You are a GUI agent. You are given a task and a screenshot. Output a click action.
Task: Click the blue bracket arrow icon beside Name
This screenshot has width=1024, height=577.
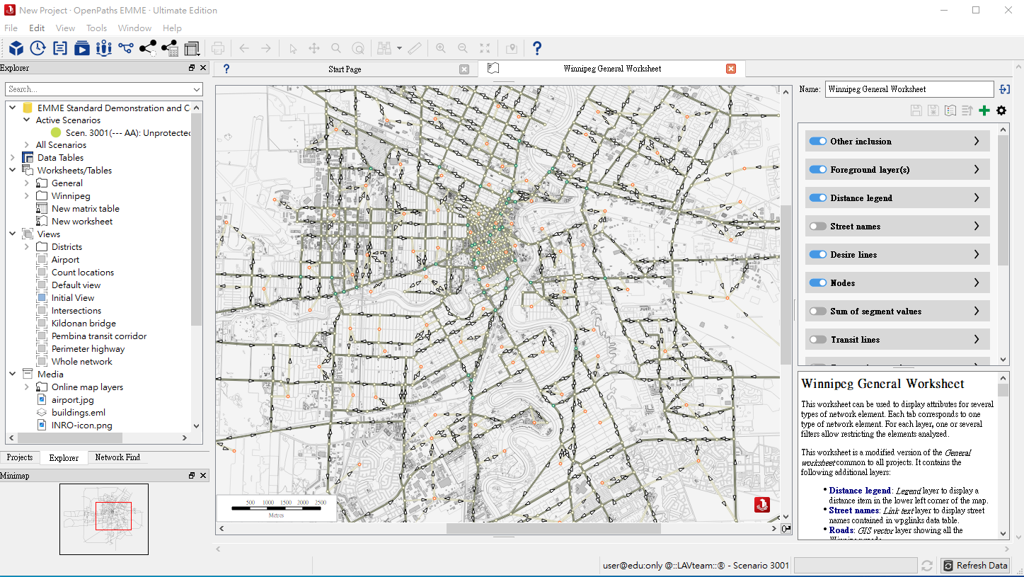pos(1004,89)
